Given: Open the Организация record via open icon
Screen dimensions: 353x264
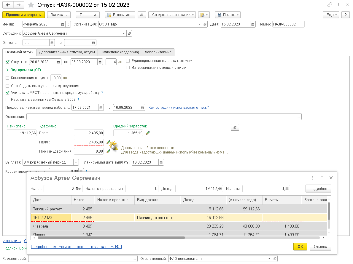Looking at the screenshot, I should (x=205, y=24).
